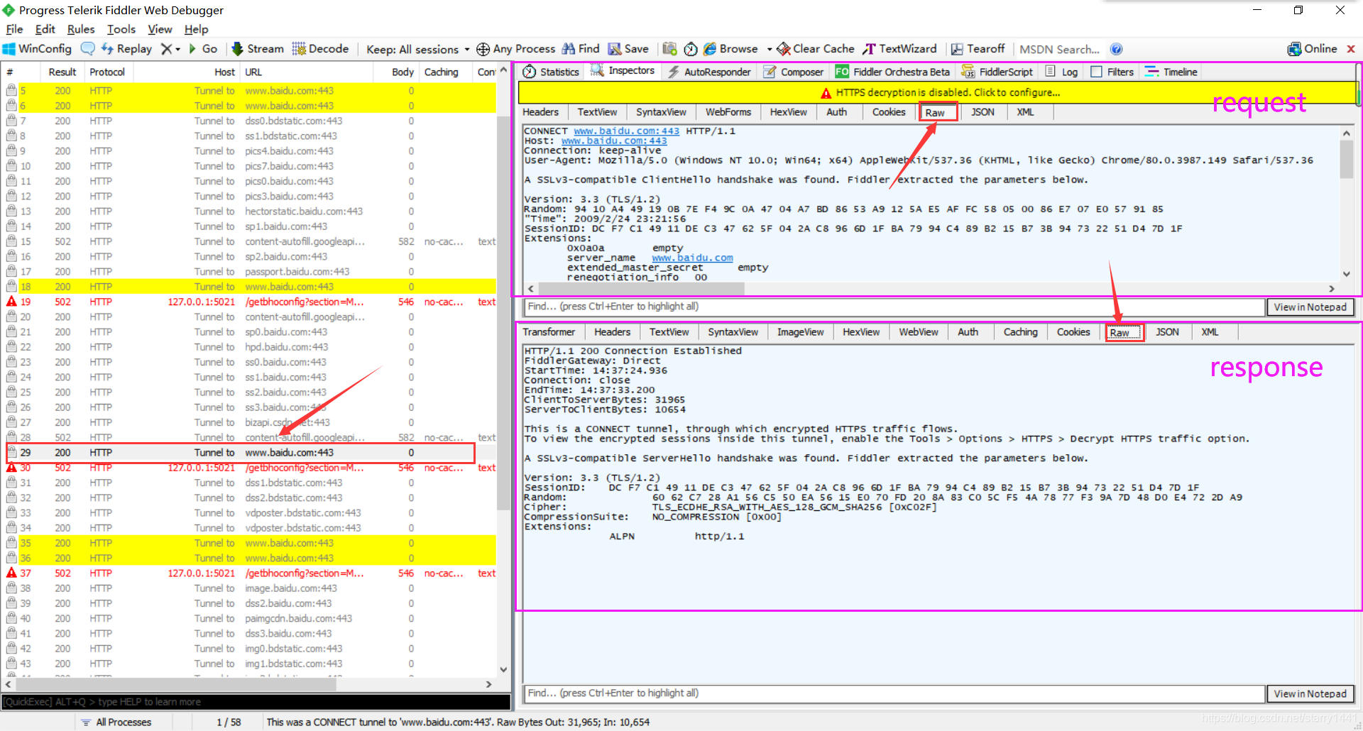Open the help question-mark icon

tap(1116, 49)
